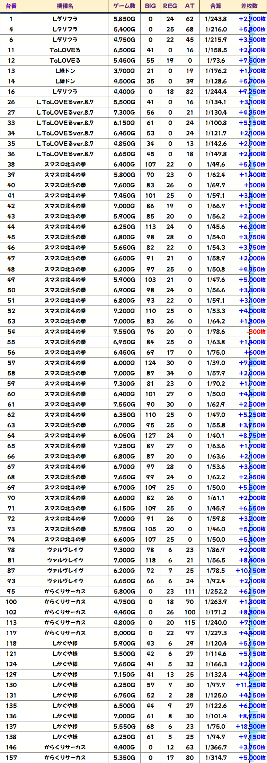This screenshot has height=763, width=267.
Task: Click REG count 2 for machine 131
Action: click(x=170, y=695)
